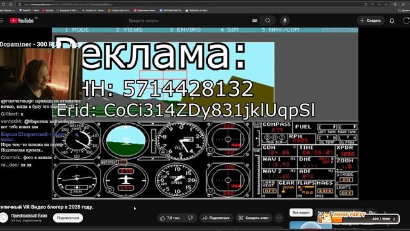The image size is (410, 231).
Task: Click the browser home button
Action: pos(11,4)
